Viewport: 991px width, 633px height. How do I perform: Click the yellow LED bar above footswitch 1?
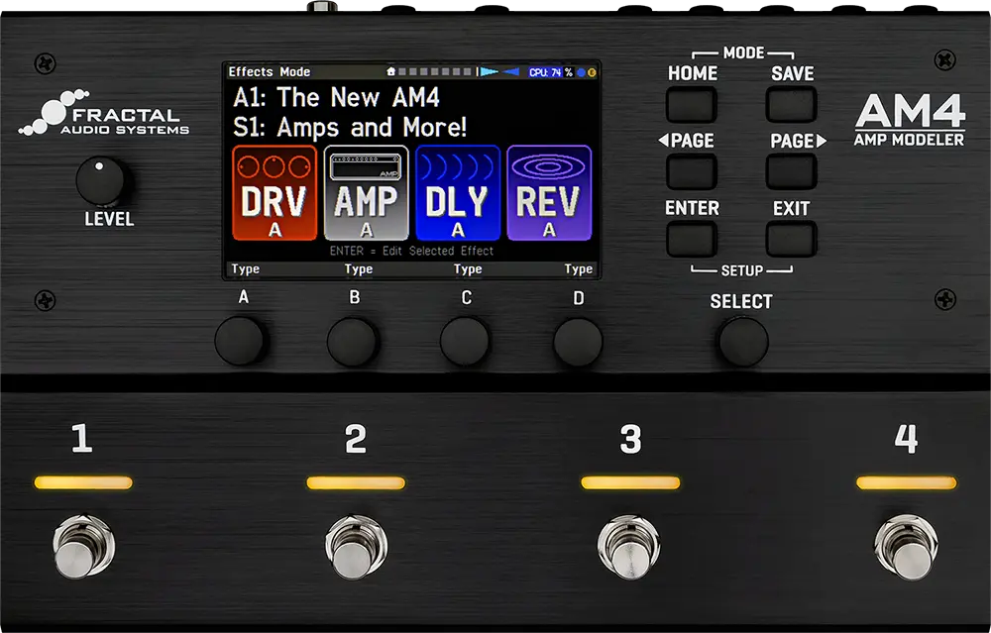(x=83, y=482)
